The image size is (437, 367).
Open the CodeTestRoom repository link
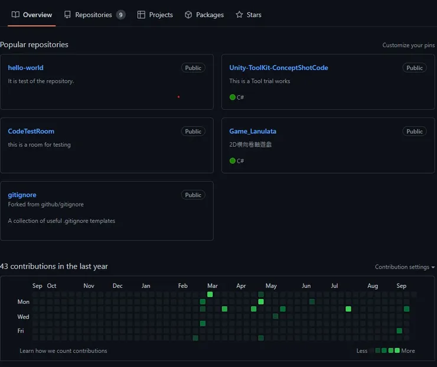pyautogui.click(x=31, y=131)
